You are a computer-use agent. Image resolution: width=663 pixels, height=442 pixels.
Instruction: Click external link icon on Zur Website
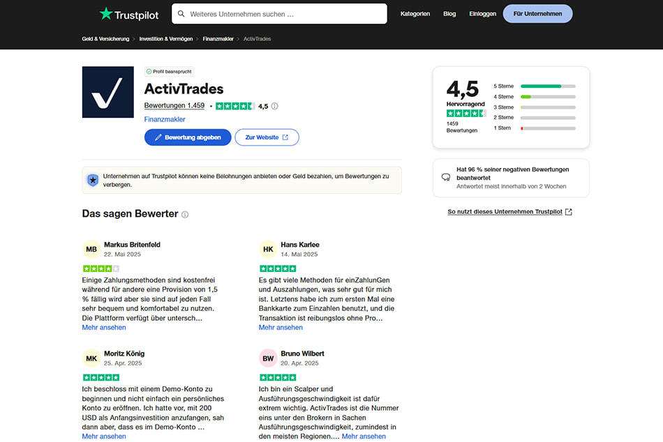(x=285, y=137)
